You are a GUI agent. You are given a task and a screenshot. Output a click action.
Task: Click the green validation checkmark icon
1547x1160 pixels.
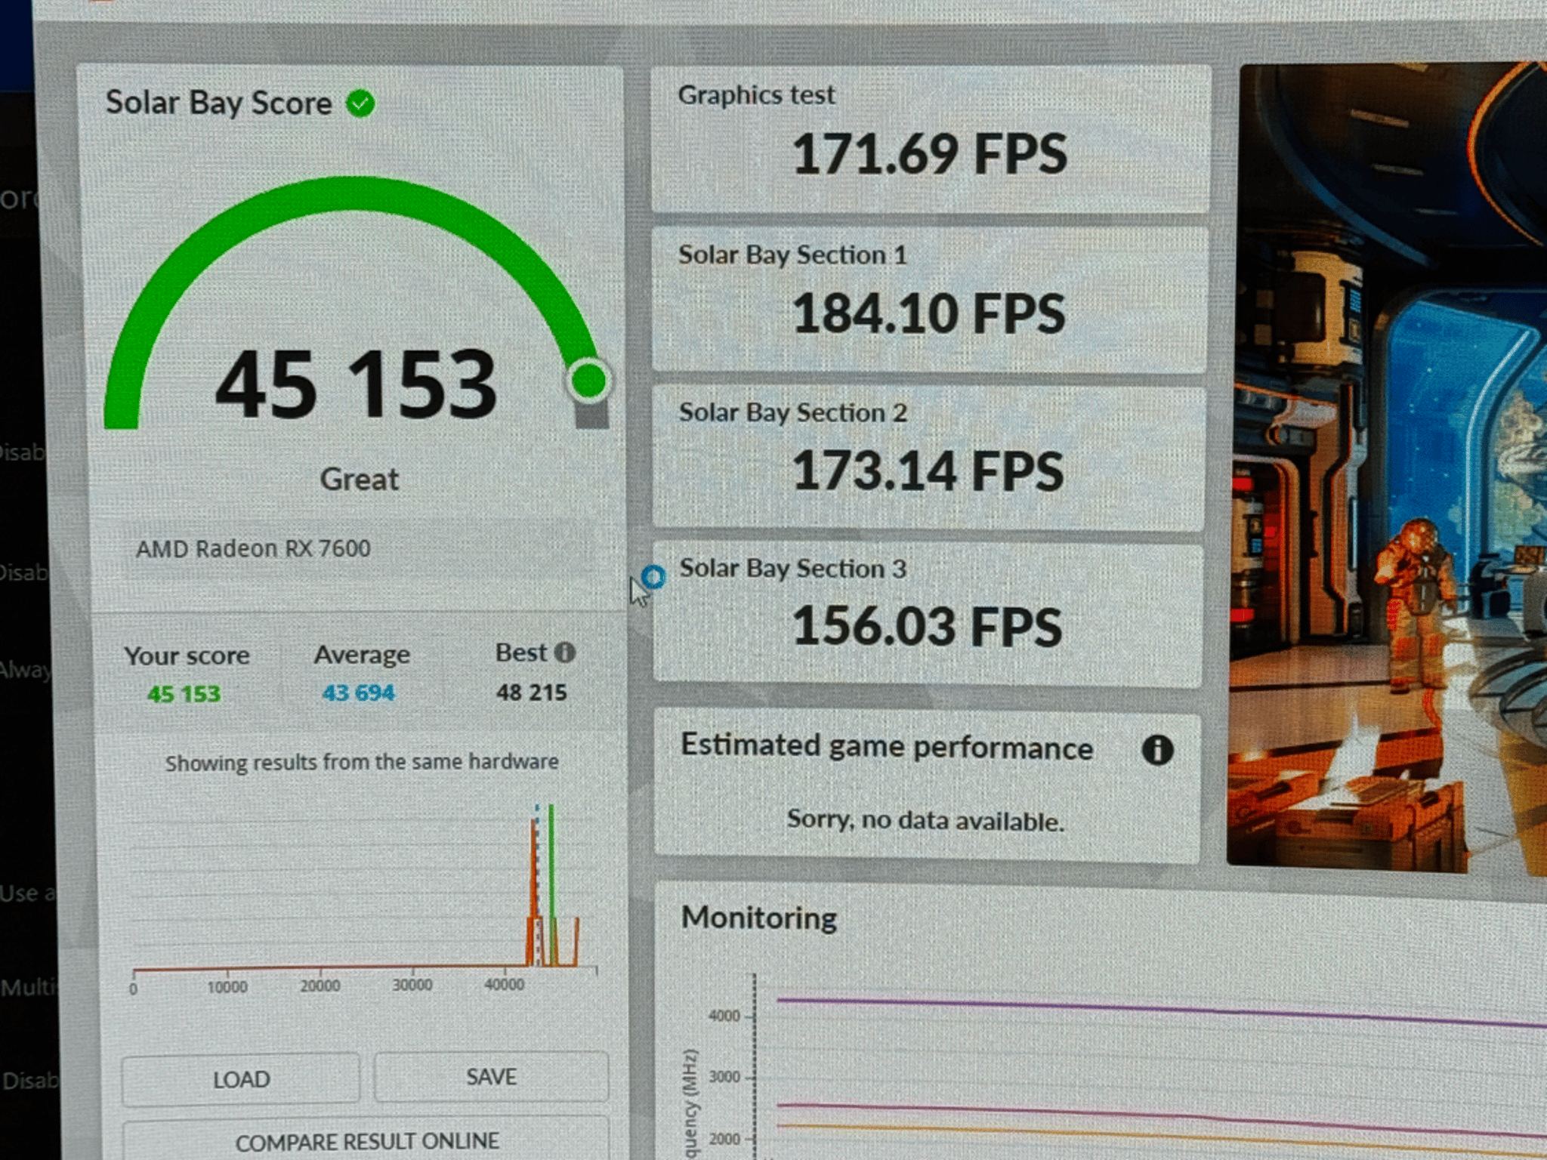(x=360, y=103)
